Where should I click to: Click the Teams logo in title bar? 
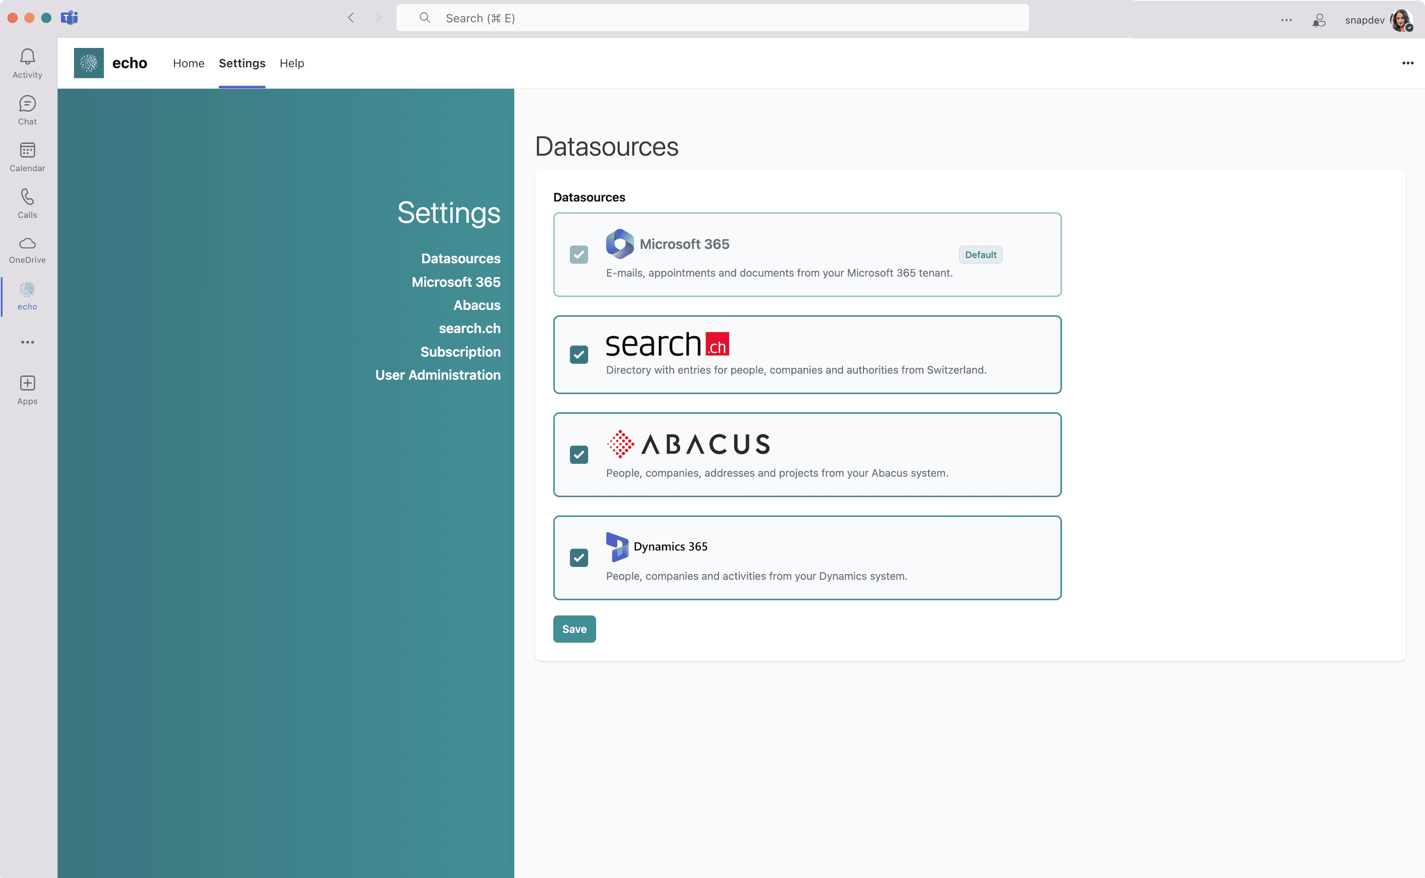69,18
